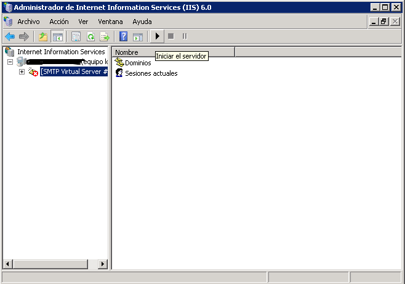Click the Nombre column header
The height and width of the screenshot is (284, 405).
coord(174,52)
